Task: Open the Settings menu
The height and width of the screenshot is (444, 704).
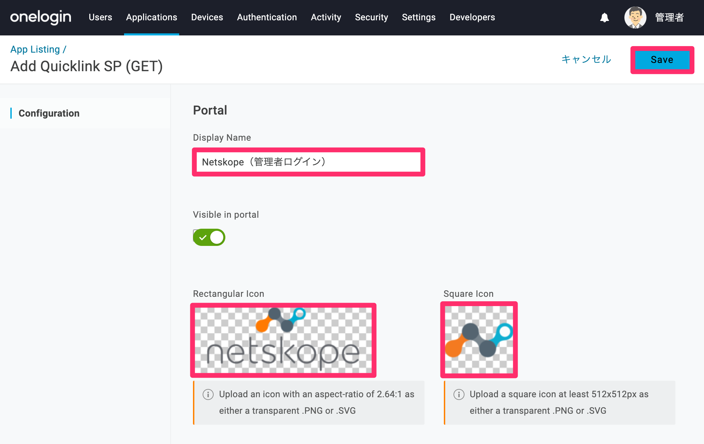Action: [419, 17]
